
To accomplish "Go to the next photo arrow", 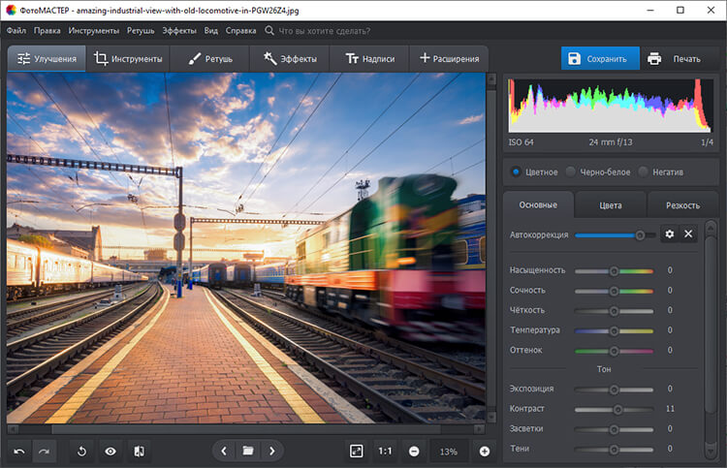I will [x=272, y=451].
